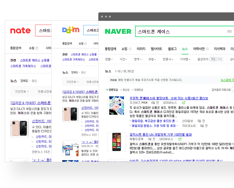This screenshot has width=234, height=188.
Task: Open [김과장 & 이대리] article in Daum
Action: 80,92
